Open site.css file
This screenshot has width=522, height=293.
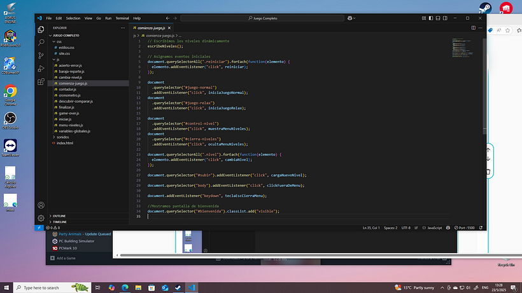tap(64, 53)
